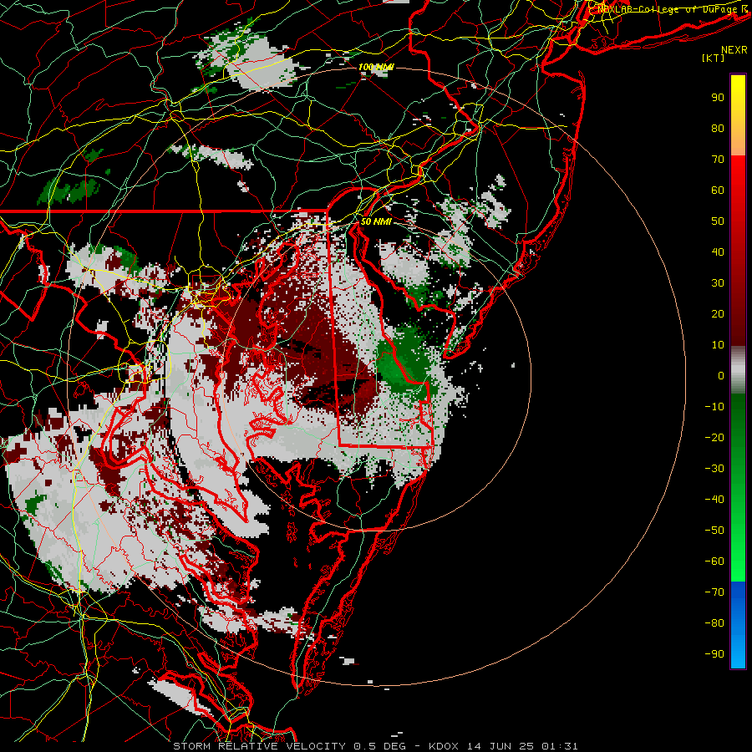The image size is (752, 752).
Task: Click the positive "10" scale label
Action: (x=718, y=345)
